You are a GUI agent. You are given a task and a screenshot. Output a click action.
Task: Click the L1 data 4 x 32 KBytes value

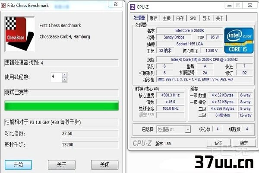[x=222, y=95]
